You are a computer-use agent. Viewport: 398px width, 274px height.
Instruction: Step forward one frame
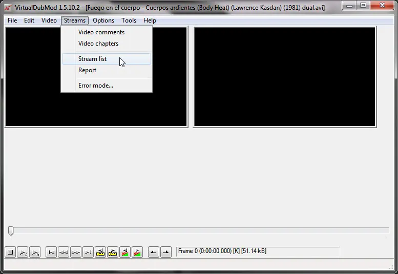[x=76, y=252]
